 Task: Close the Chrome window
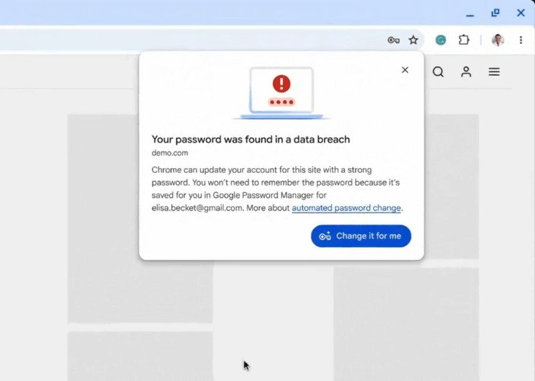click(x=521, y=13)
